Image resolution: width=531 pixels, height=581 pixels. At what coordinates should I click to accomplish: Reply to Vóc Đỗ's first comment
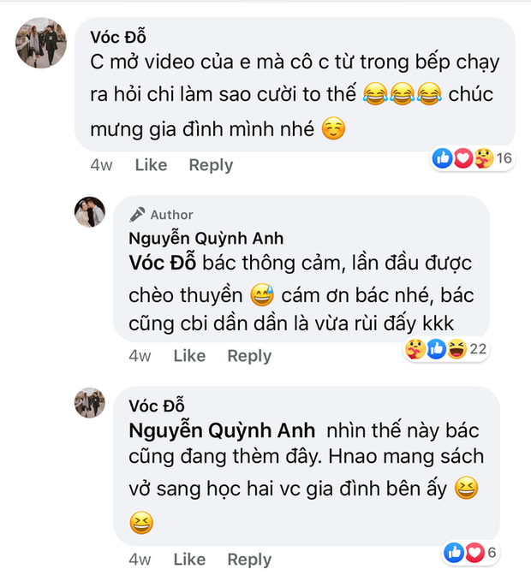[x=211, y=164]
